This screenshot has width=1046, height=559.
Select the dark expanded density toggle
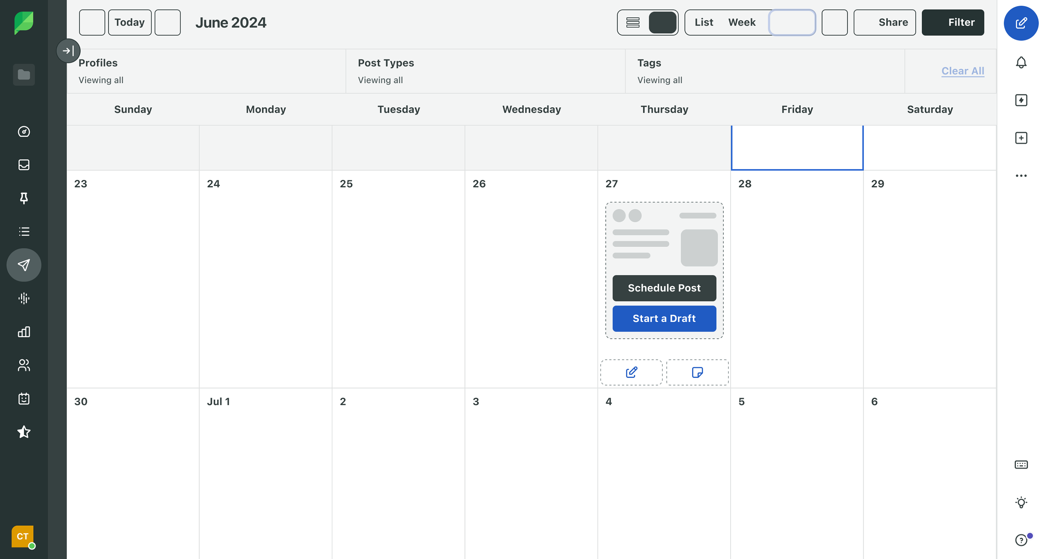(662, 22)
